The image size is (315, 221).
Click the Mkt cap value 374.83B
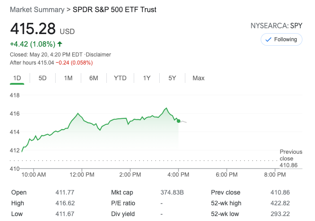coord(172,192)
